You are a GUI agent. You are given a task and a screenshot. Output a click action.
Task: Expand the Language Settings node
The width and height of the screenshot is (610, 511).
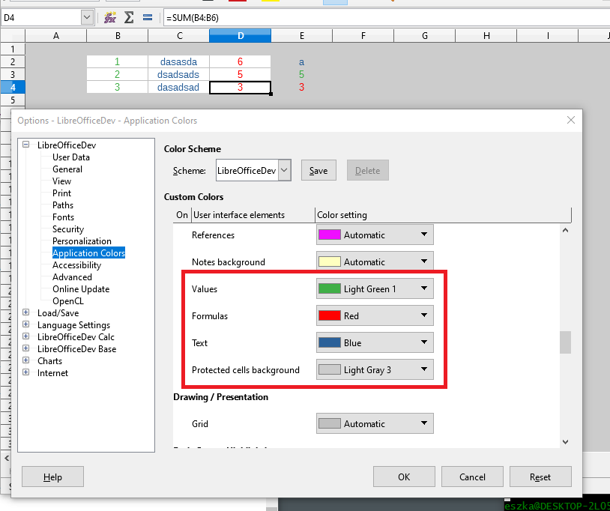27,324
